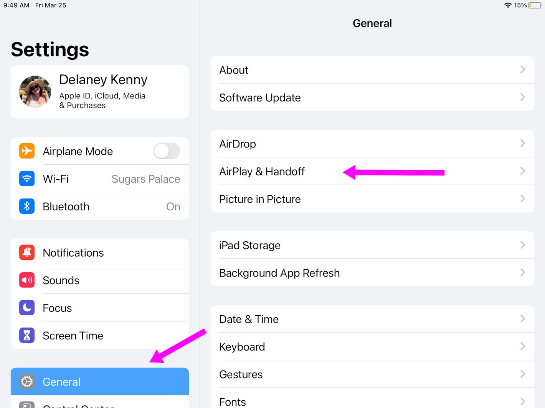
Task: Expand the Picture in Picture chevron
Action: [522, 199]
